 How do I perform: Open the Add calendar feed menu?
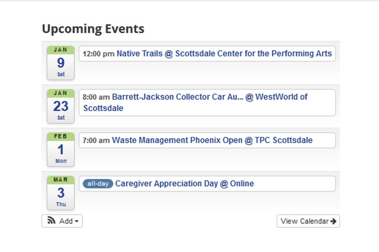[62, 221]
